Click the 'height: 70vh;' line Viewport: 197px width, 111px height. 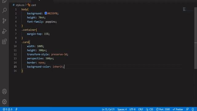(x=36, y=18)
